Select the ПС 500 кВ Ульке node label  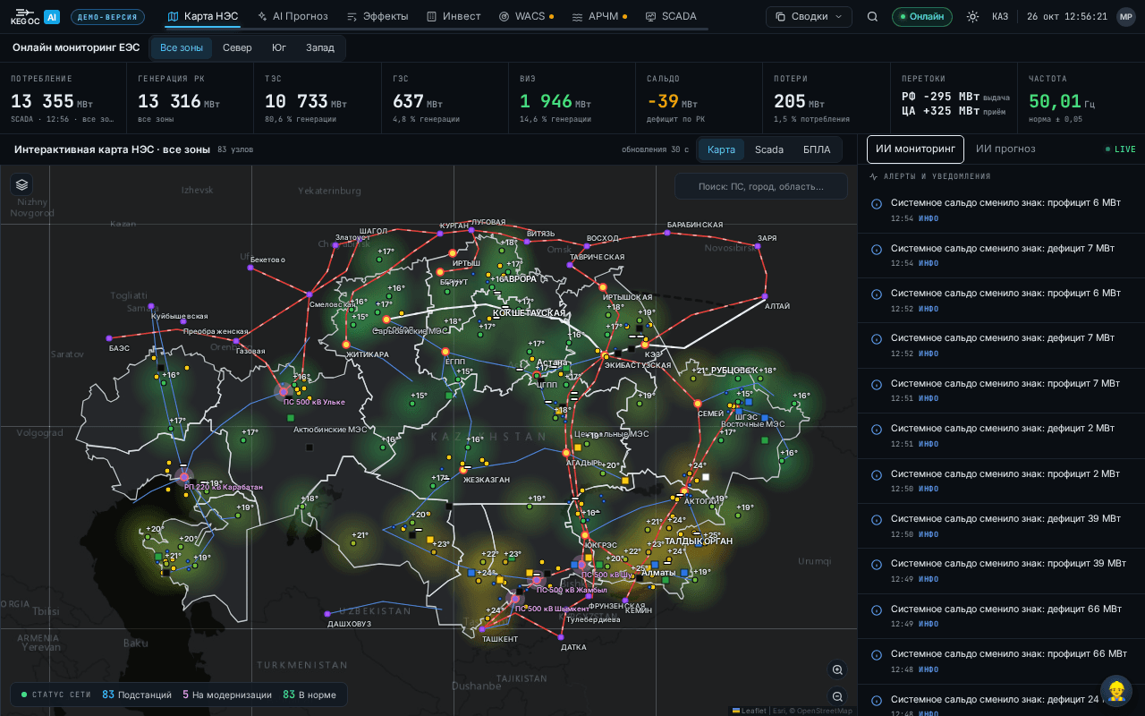[x=314, y=402]
